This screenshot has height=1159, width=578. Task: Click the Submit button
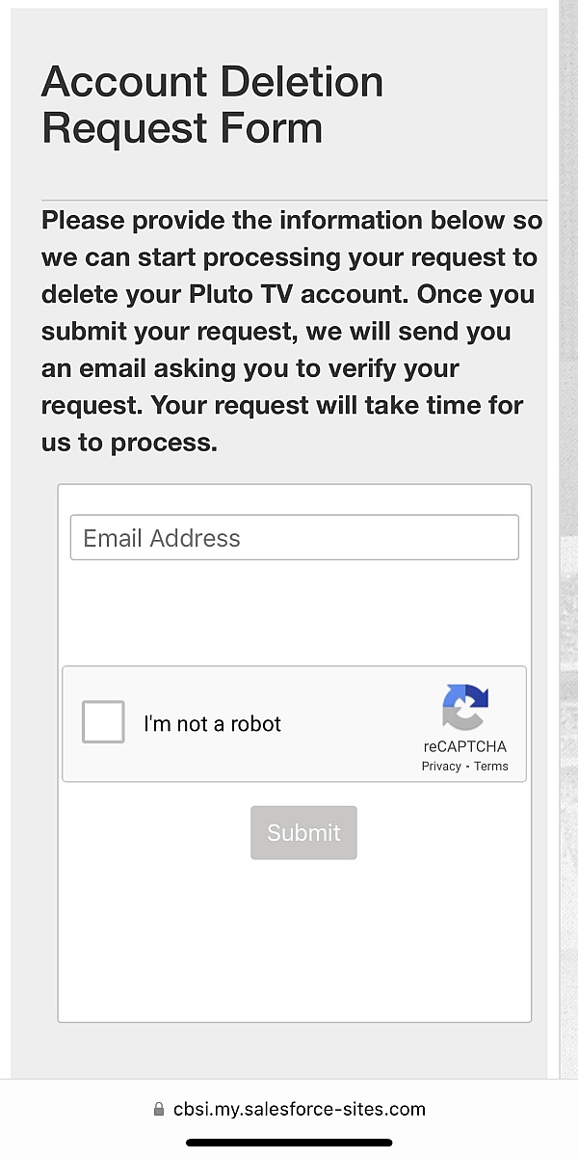click(303, 833)
